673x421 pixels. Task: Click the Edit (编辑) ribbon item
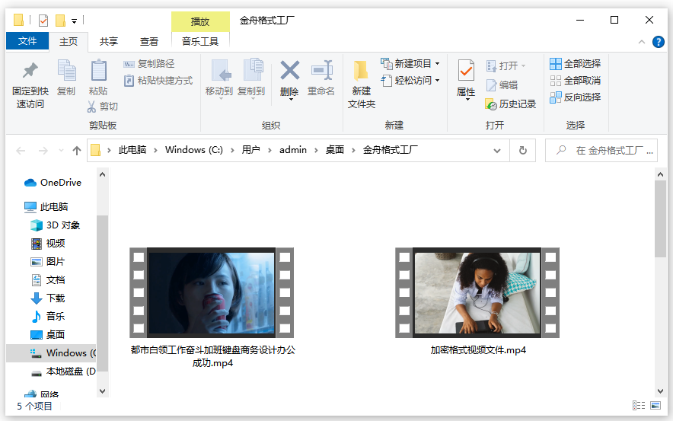502,85
